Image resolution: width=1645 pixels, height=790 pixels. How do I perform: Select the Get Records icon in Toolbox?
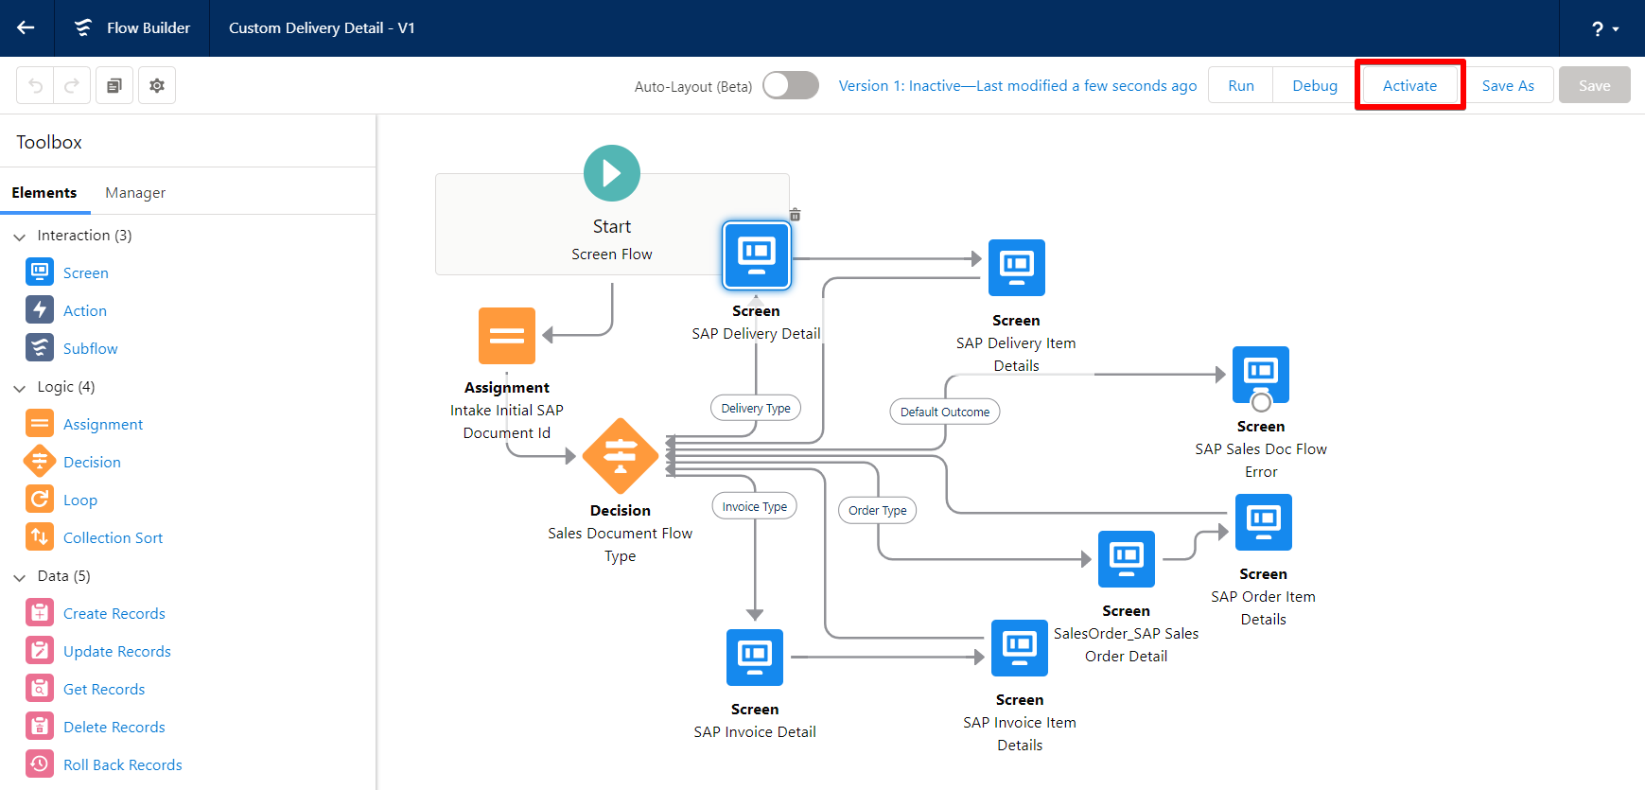click(x=40, y=688)
